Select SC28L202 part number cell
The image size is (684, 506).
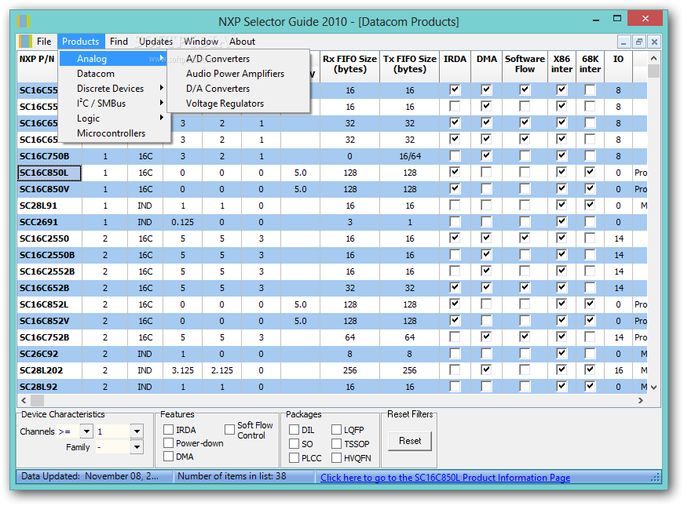tap(49, 370)
